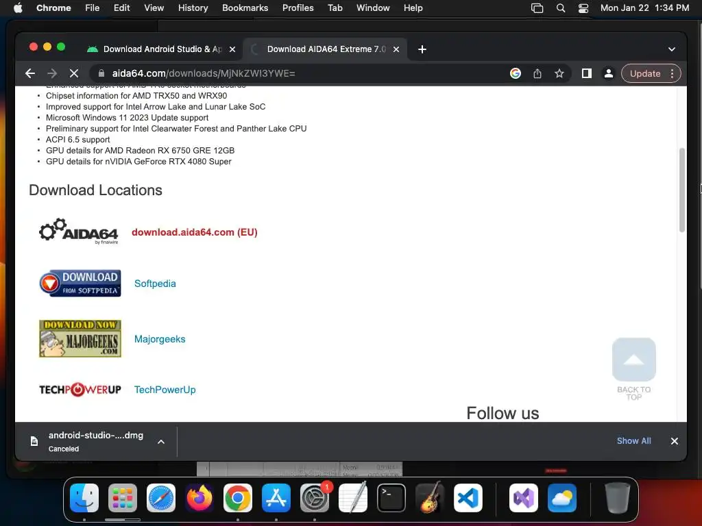Launch Firefox from the Dock

[x=199, y=498]
